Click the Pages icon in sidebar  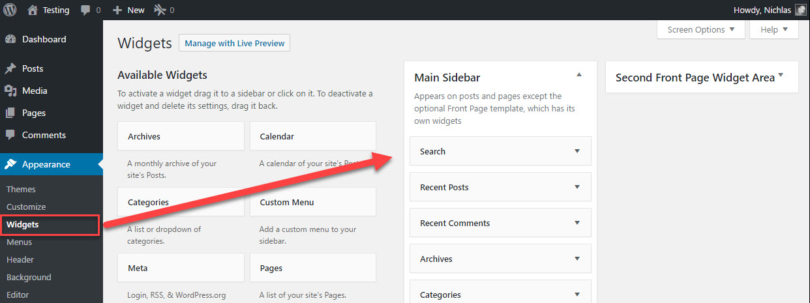(x=10, y=113)
